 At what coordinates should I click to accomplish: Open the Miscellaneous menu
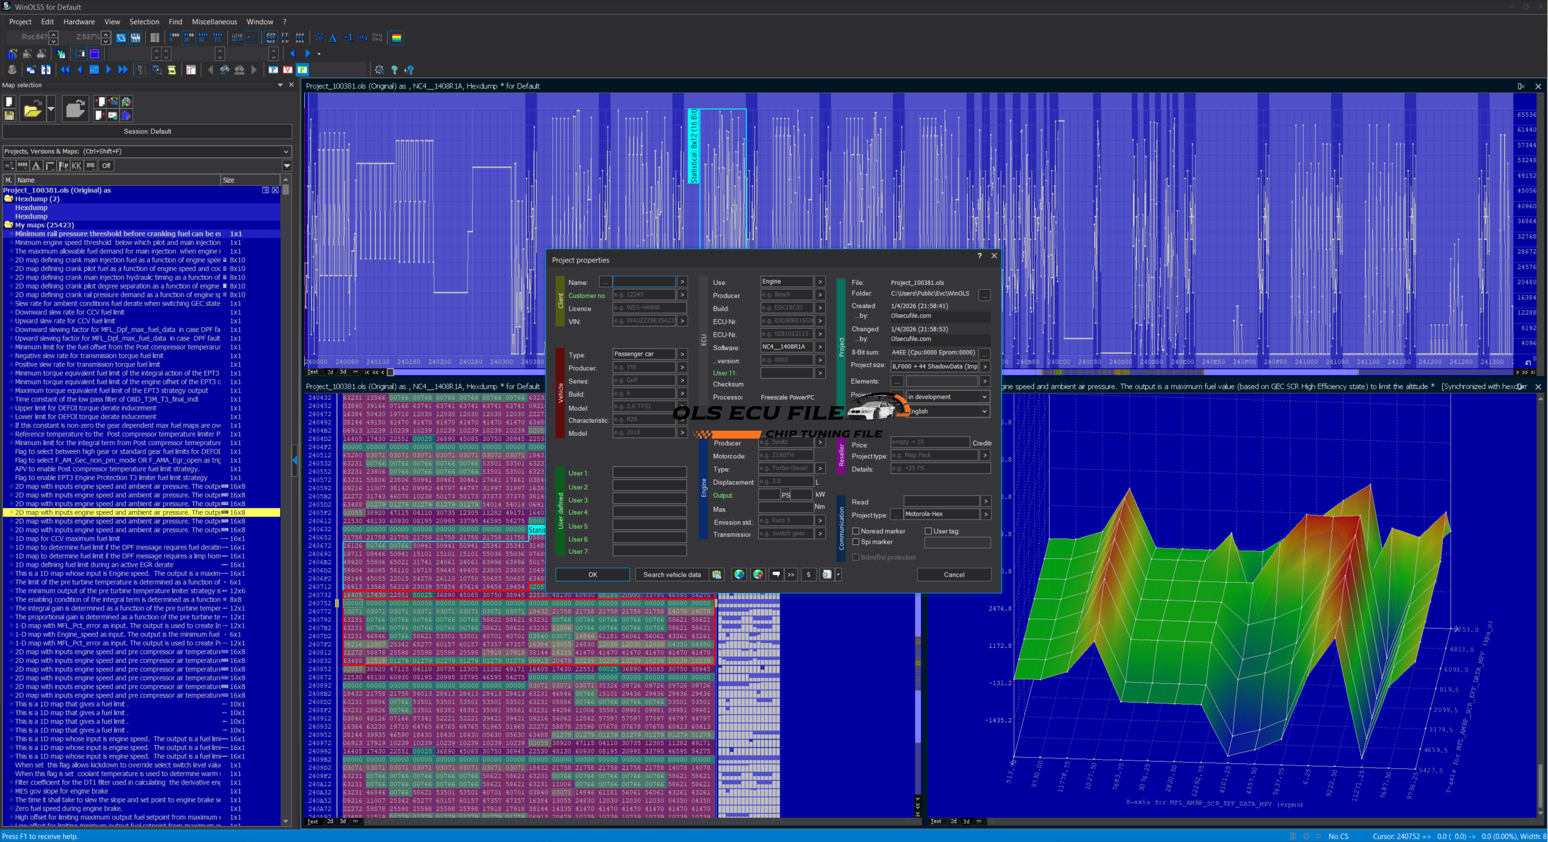(x=214, y=22)
